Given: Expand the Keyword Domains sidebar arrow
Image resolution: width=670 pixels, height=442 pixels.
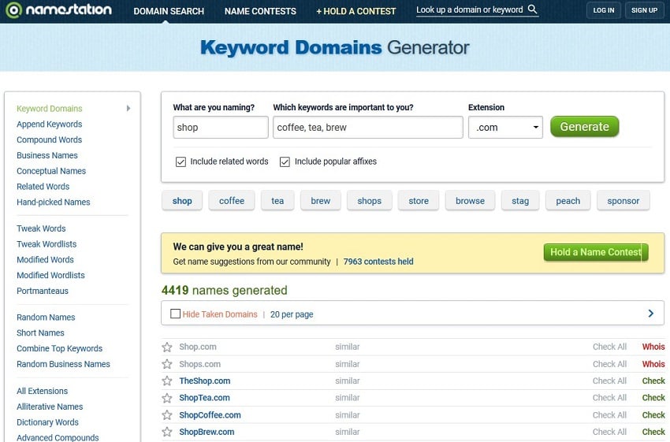Looking at the screenshot, I should [x=128, y=109].
